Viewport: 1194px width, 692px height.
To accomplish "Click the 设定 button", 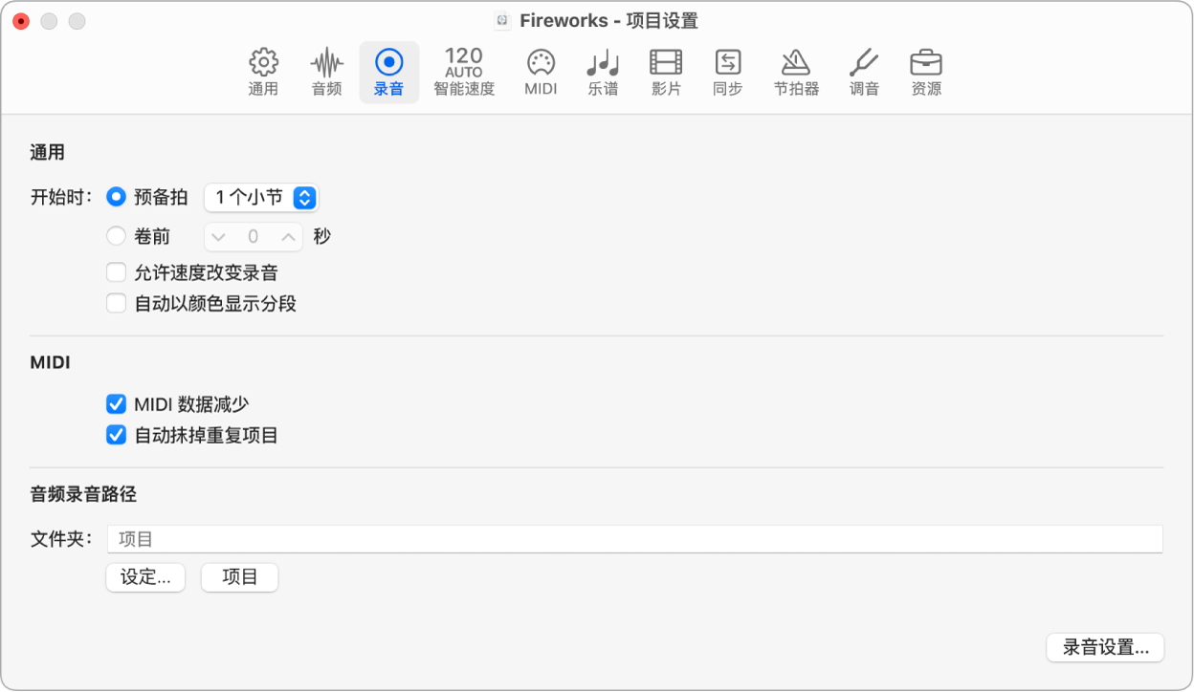I will click(144, 577).
